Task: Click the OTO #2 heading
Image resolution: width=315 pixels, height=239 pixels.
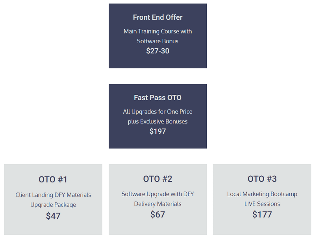Action: (x=158, y=179)
